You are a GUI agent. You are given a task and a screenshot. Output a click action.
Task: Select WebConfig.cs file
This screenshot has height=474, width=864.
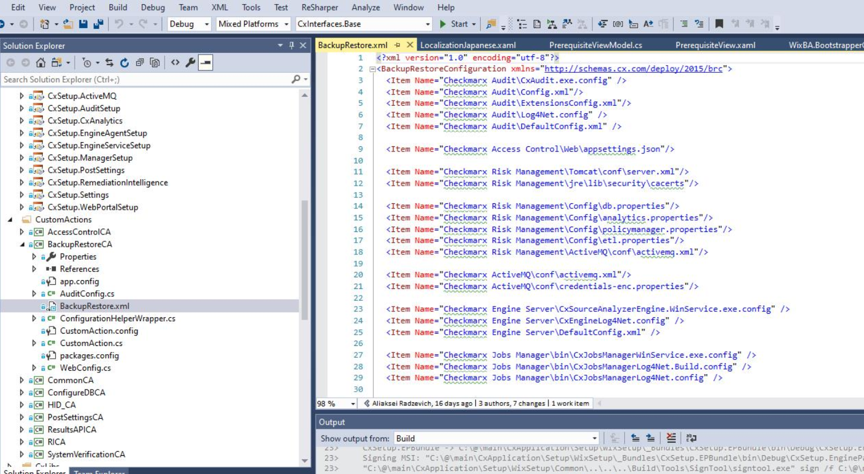coord(85,368)
